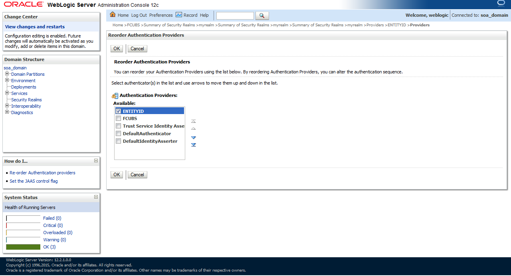
Task: Open Re-order Authentication providers help link
Action: (42, 173)
